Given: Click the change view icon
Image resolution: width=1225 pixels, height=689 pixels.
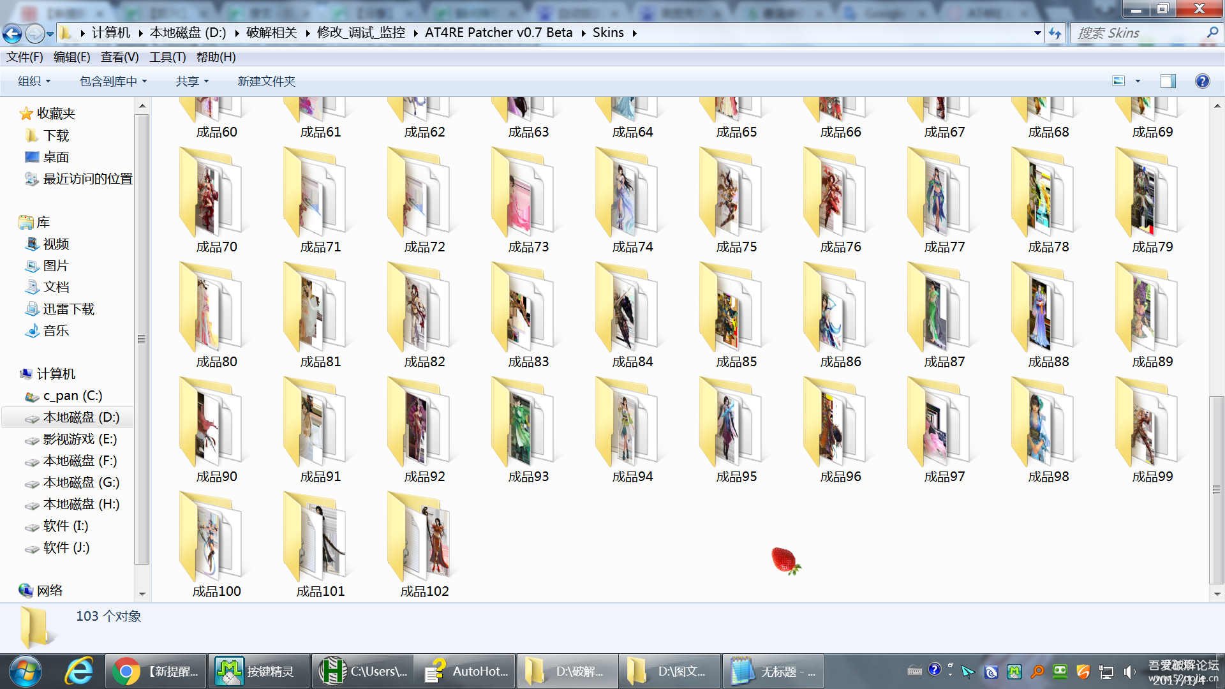Looking at the screenshot, I should pos(1118,81).
